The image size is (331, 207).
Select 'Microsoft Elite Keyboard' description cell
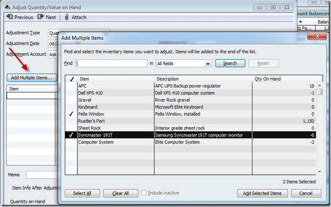[179, 107]
